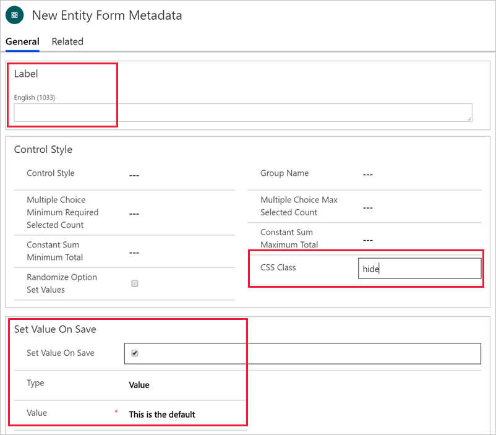Click the entity form metadata icon
This screenshot has width=496, height=435.
point(15,15)
